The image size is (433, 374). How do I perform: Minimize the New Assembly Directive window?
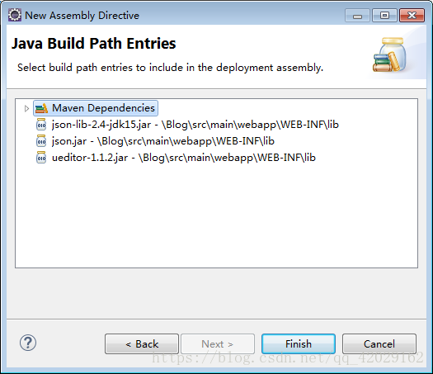[357, 16]
